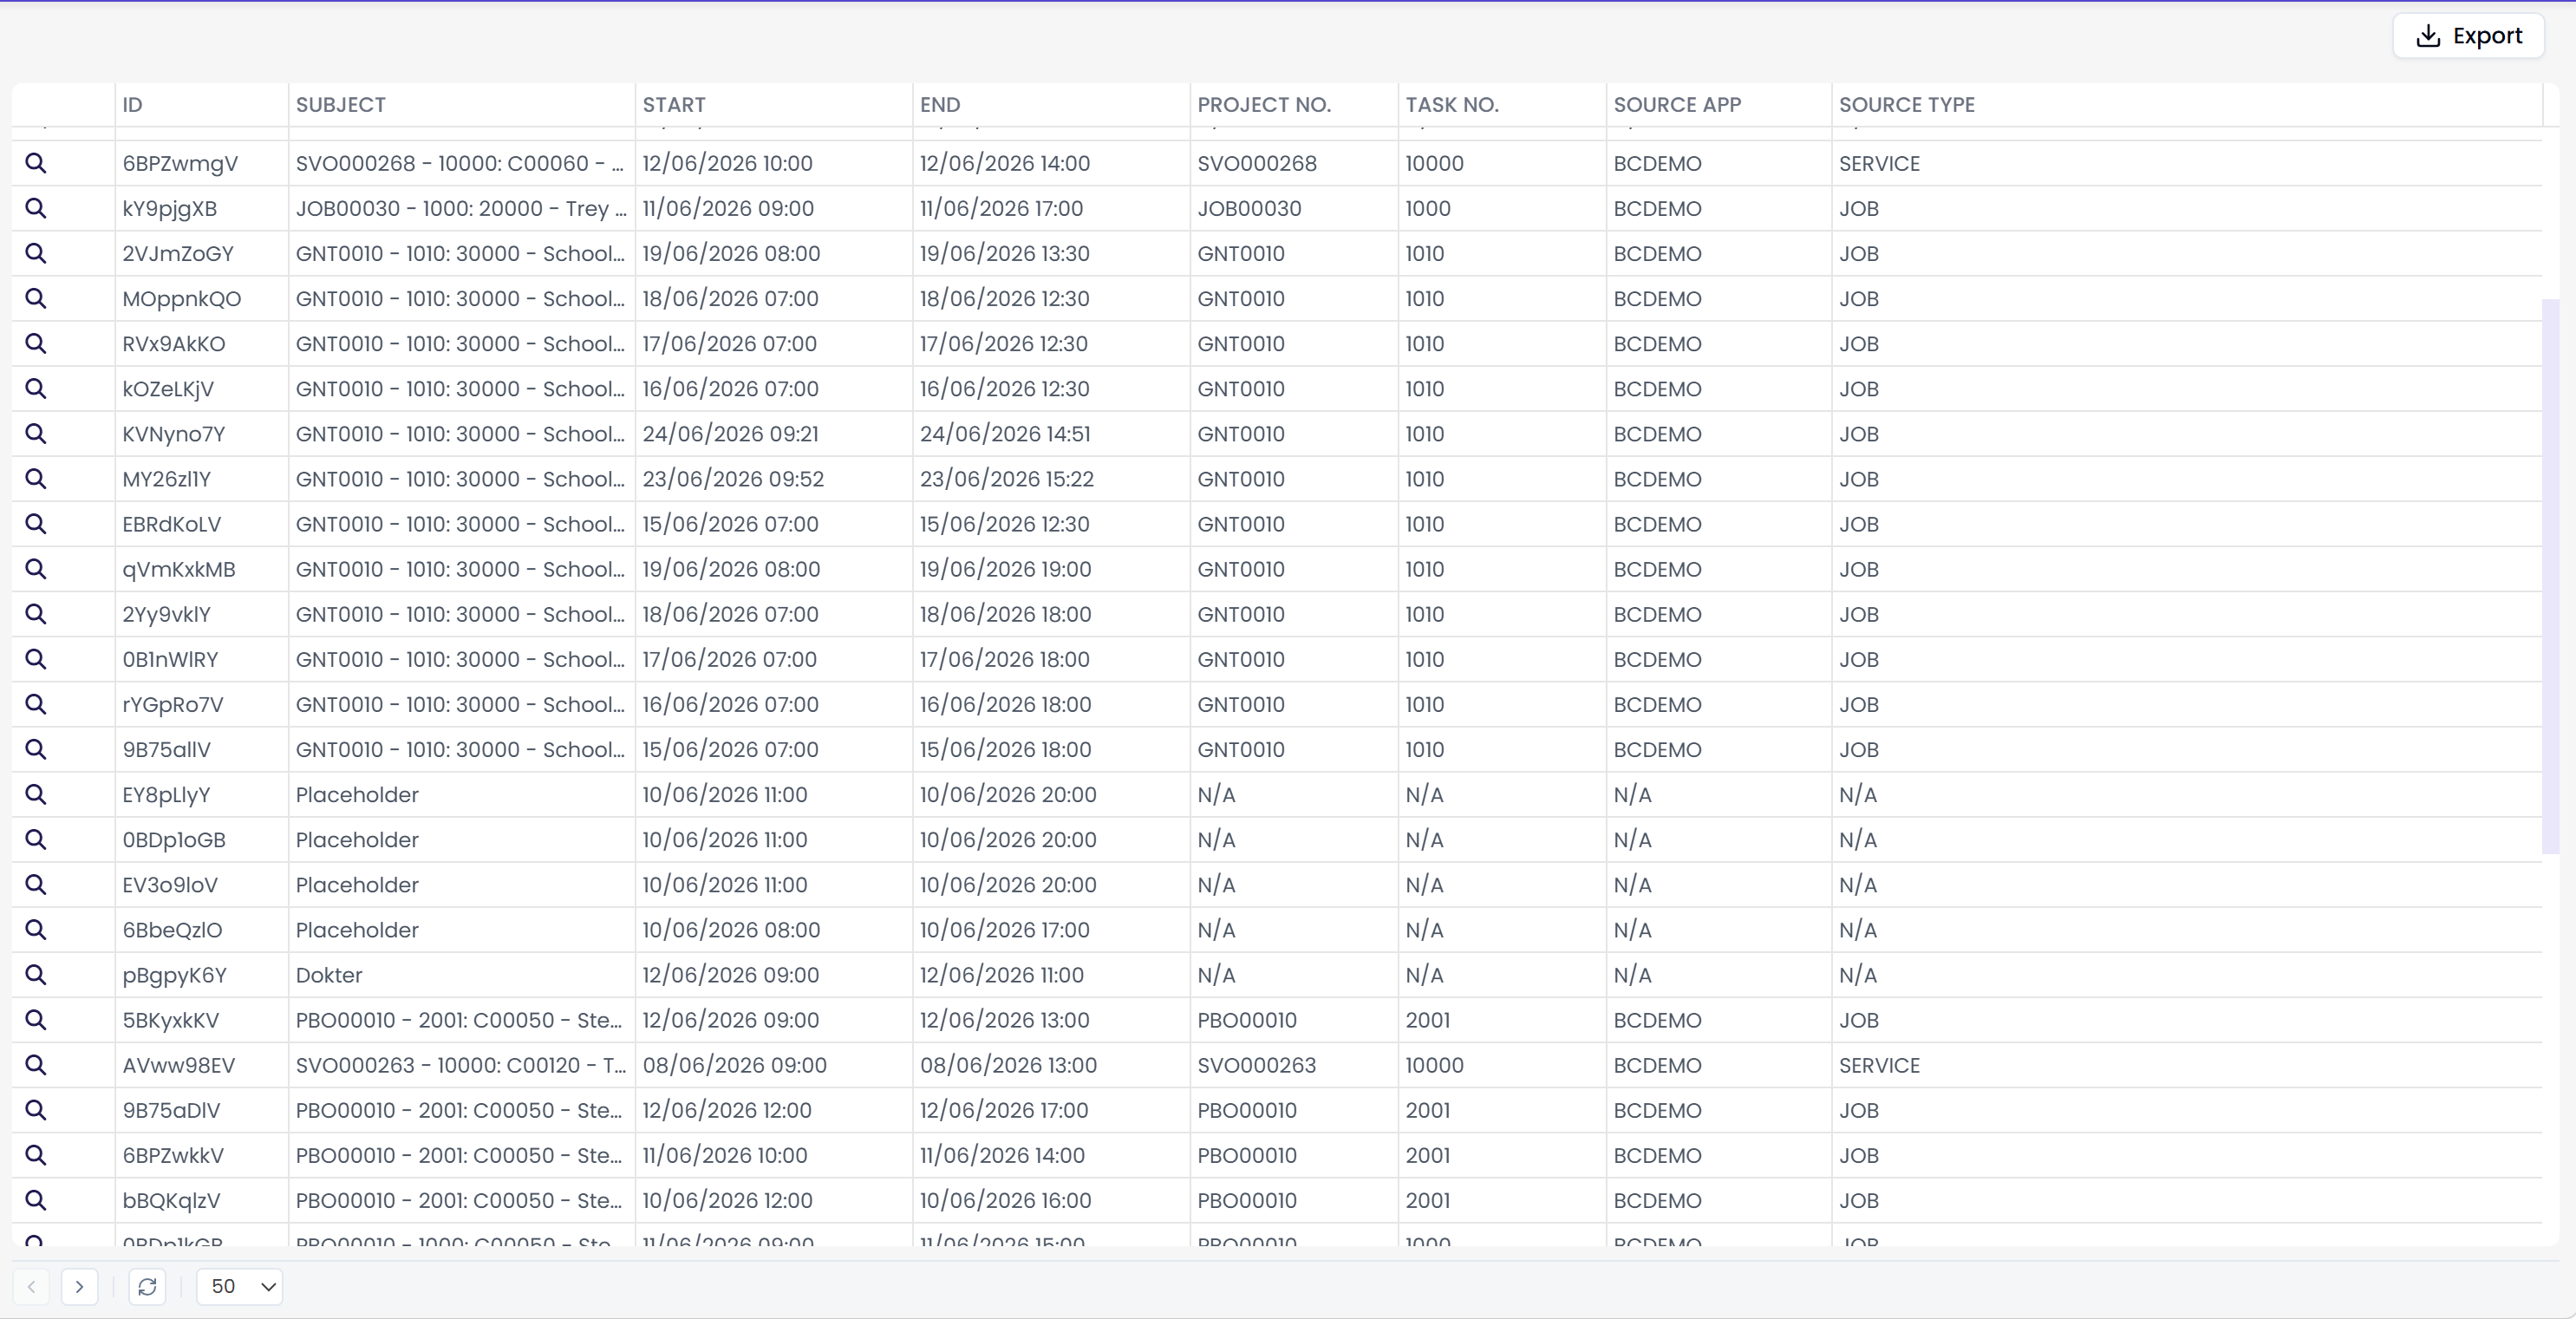The image size is (2576, 1319).
Task: Open details magnifier for row EV3o9loV
Action: pyautogui.click(x=35, y=884)
